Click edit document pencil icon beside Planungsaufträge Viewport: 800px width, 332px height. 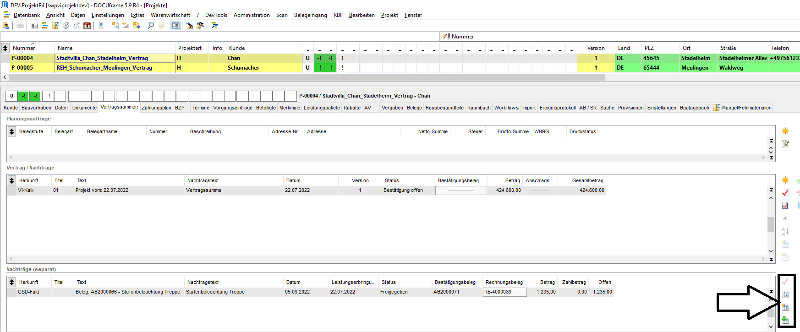pos(785,144)
